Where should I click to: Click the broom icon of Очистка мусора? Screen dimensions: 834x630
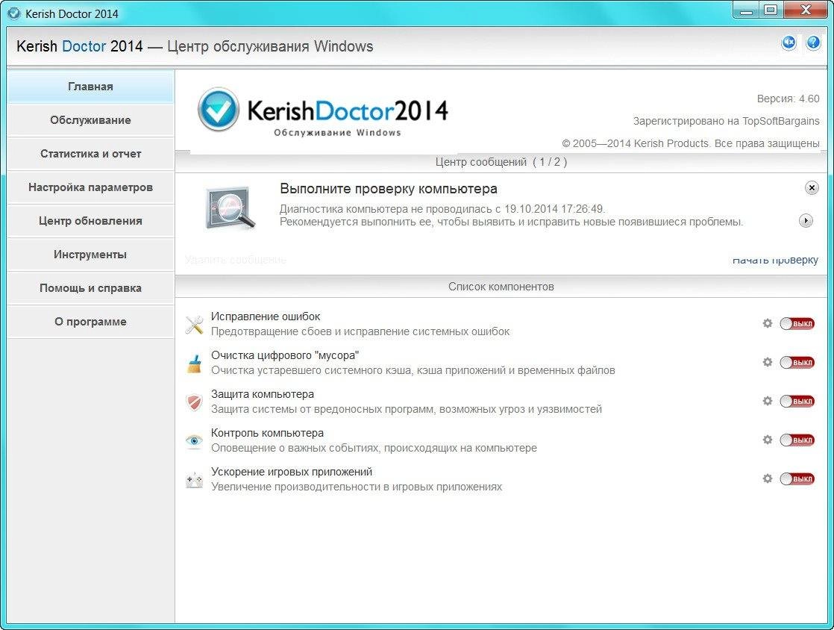coord(194,364)
